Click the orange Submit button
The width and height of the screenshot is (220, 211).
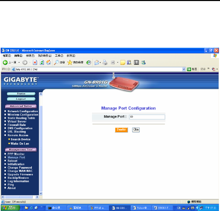(121, 130)
